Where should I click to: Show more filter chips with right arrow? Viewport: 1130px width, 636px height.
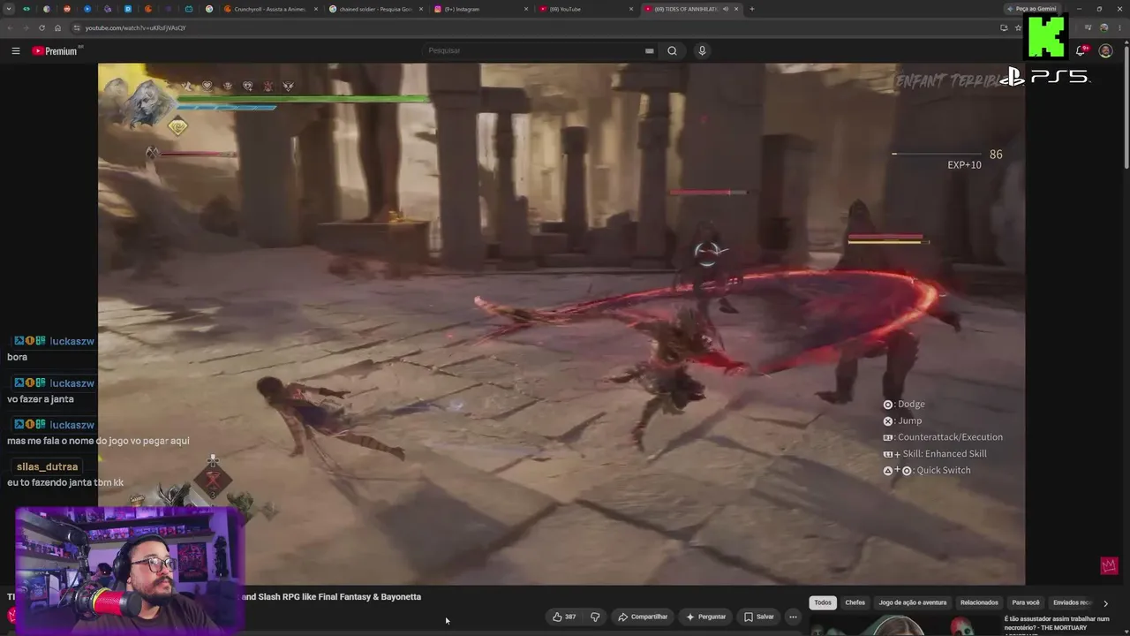tap(1105, 603)
